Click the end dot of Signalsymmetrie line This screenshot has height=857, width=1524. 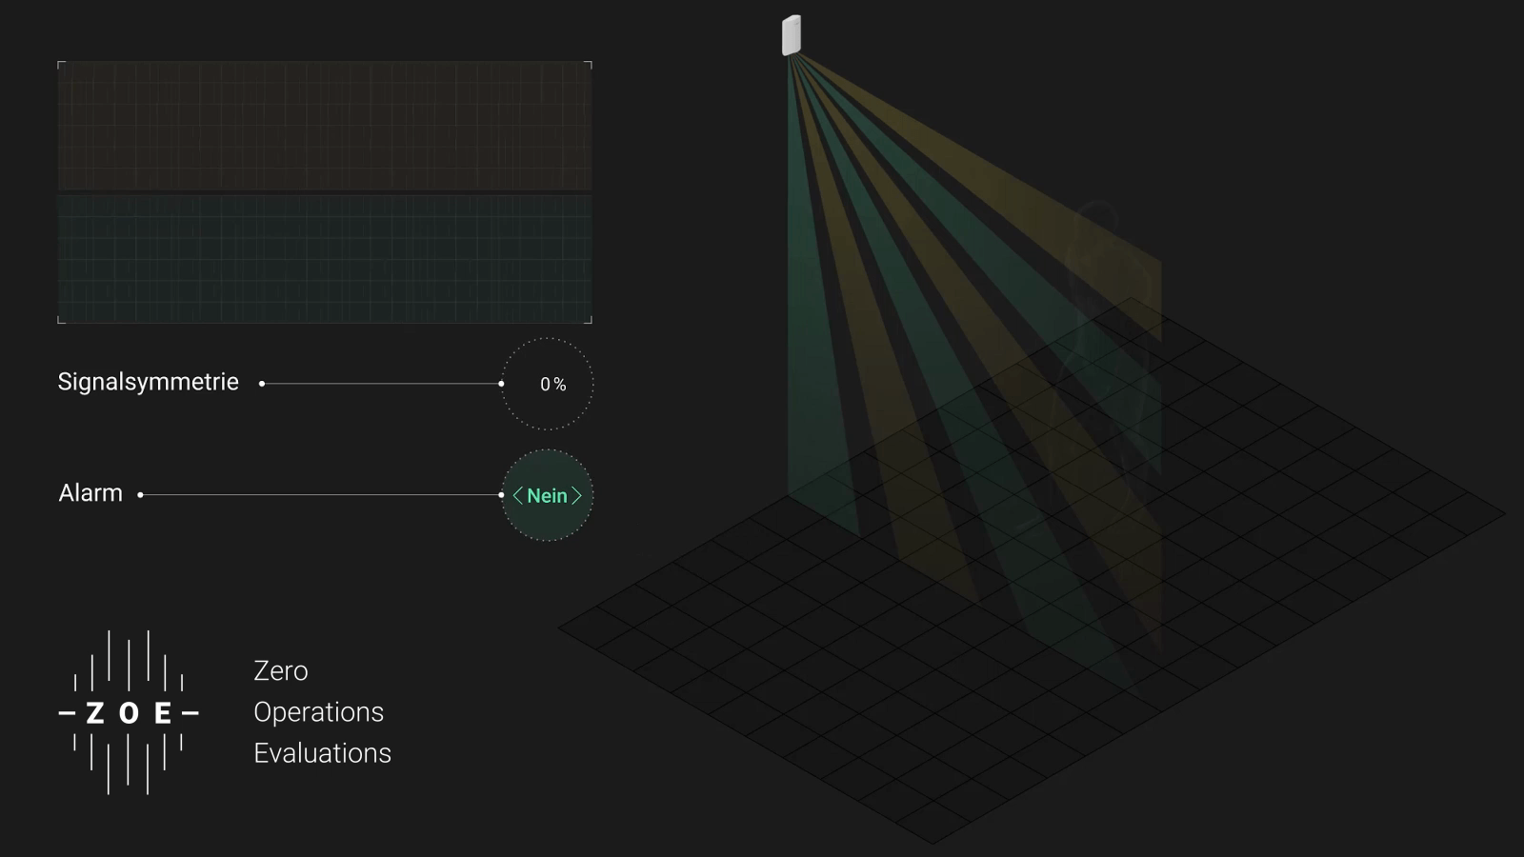pyautogui.click(x=501, y=384)
